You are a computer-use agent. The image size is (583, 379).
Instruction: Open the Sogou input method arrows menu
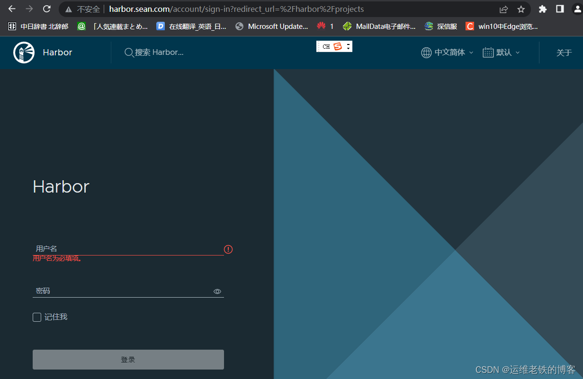348,46
